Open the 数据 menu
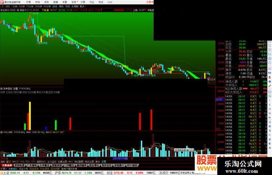Viewport: 272px width, 175px height. click(56, 2)
